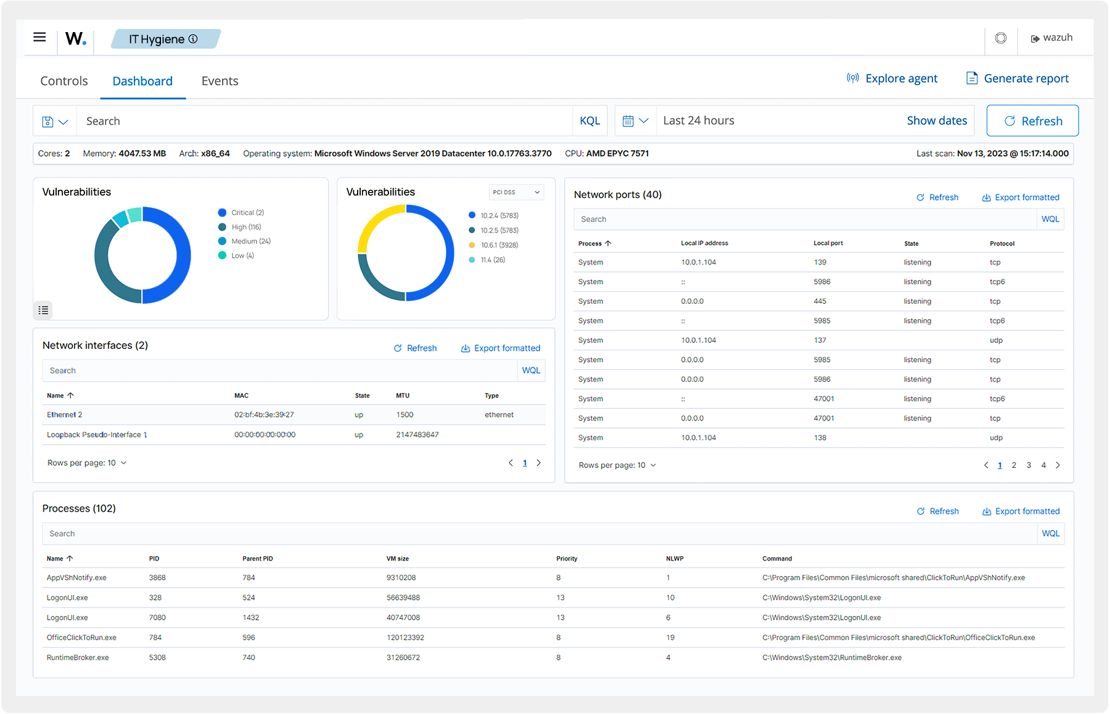Screen dimensions: 1110x714
Task: Open the saved queries disk menu
Action: tap(54, 121)
